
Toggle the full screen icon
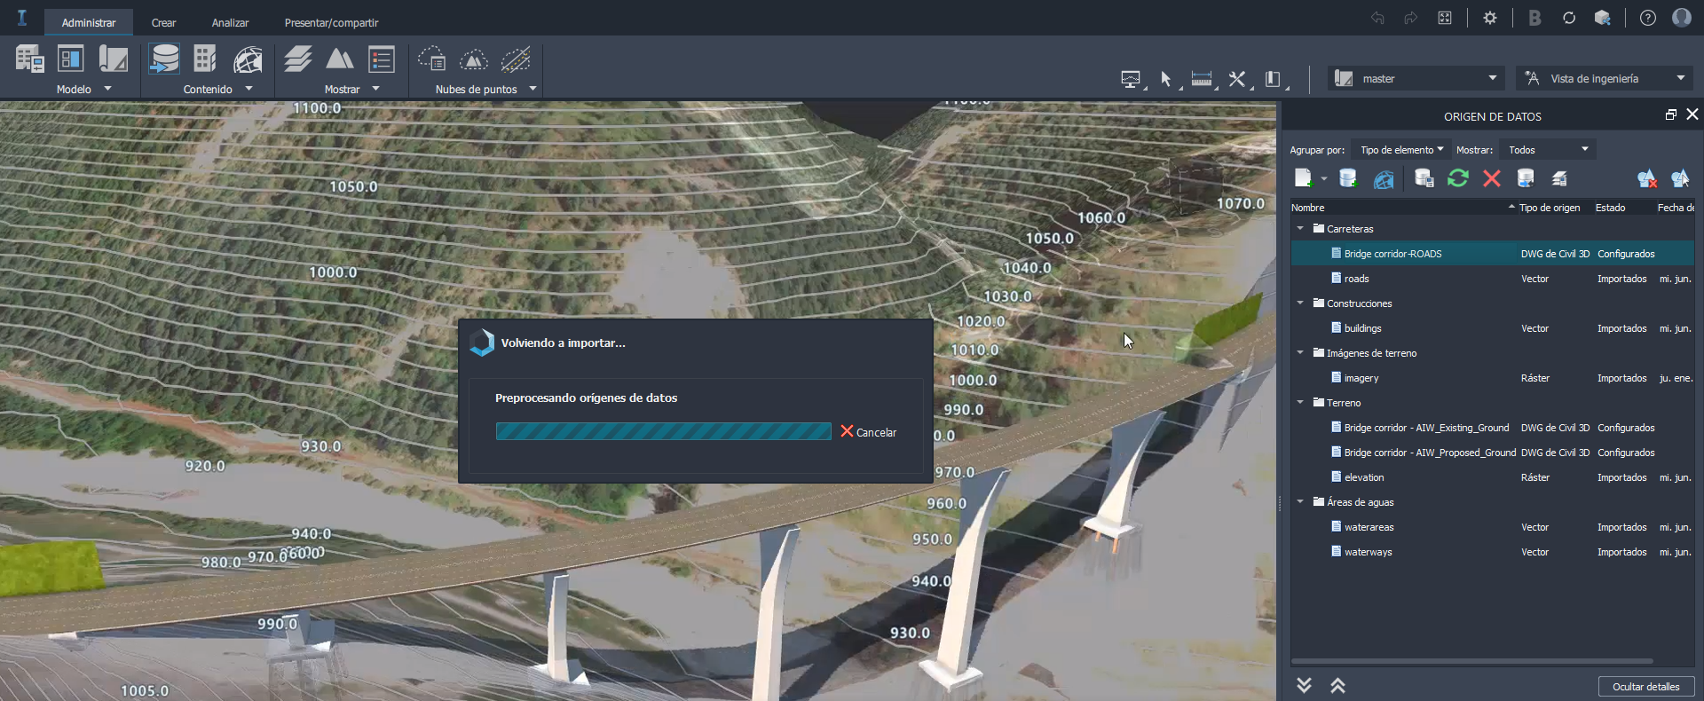[1445, 18]
